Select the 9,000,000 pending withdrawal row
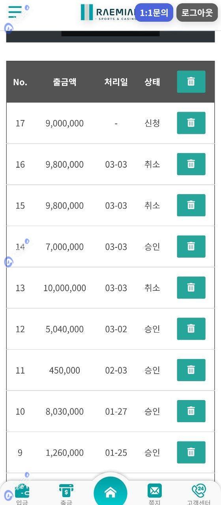 click(110, 123)
